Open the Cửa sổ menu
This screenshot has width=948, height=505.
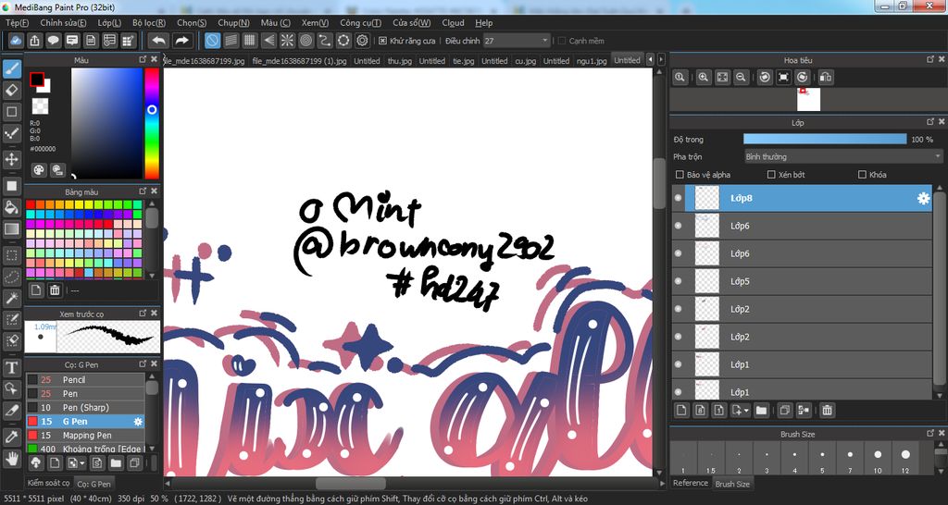click(411, 23)
